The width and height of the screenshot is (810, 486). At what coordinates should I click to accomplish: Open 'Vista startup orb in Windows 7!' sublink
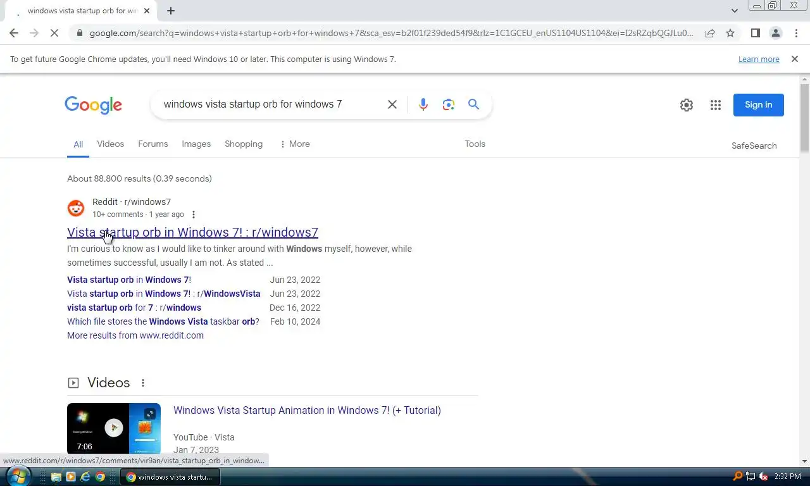[129, 280]
